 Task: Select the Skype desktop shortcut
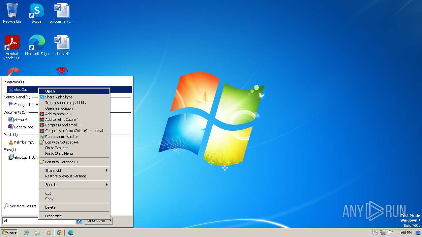point(36,13)
